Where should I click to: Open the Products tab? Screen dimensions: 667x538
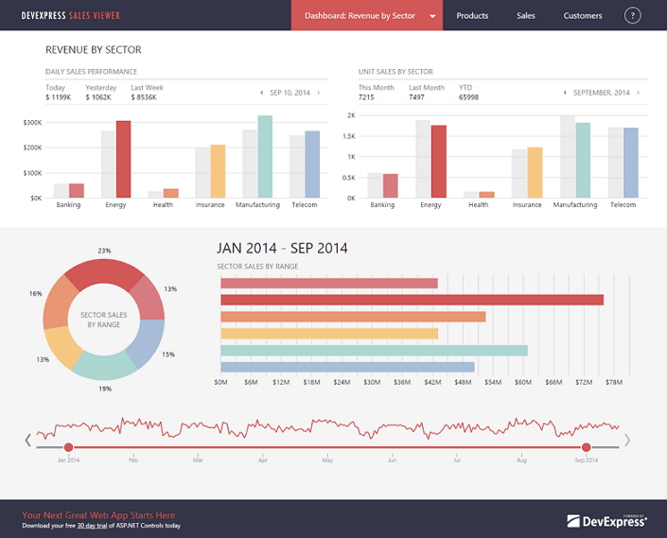coord(472,16)
